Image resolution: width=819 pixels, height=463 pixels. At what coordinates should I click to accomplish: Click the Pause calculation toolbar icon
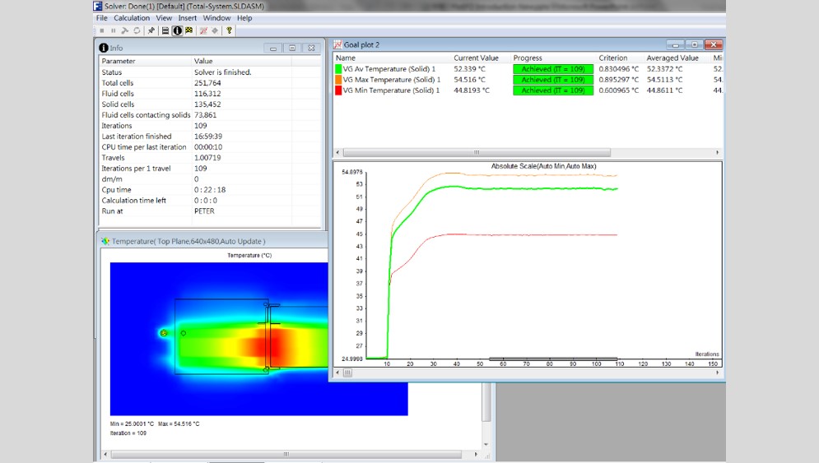114,30
